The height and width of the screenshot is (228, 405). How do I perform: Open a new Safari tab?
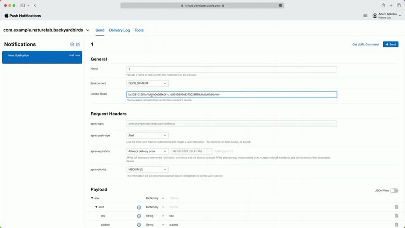[x=391, y=5]
